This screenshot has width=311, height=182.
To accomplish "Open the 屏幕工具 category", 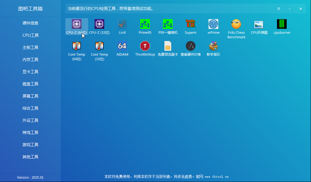I will pos(30,96).
